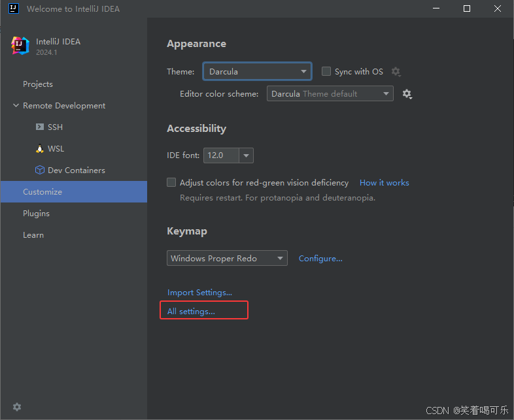Click Import Settings... link
The width and height of the screenshot is (514, 420).
click(199, 293)
